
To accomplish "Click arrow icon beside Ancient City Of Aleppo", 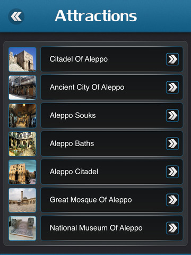I will tap(172, 87).
